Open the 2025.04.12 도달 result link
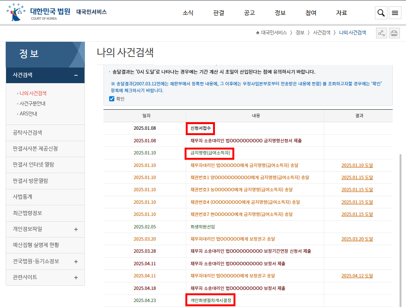Screen dimensions: 406x307 click(x=357, y=276)
